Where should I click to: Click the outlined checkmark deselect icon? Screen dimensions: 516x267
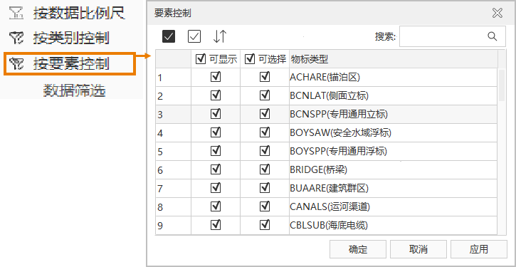pos(194,36)
